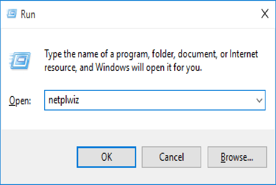The image size is (276, 185).
Task: Click the Open: label
Action: 20,101
